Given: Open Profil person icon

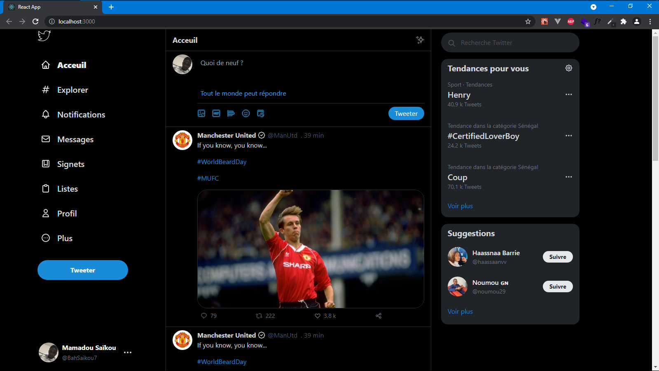Looking at the screenshot, I should [46, 213].
